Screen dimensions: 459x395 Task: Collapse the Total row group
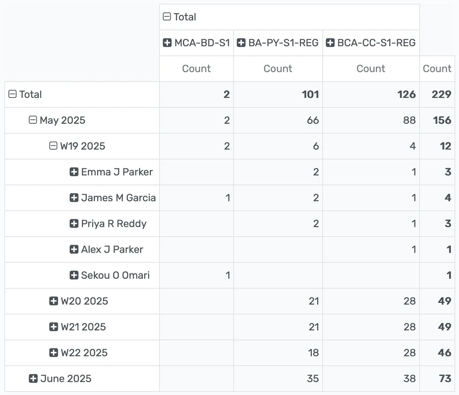(13, 94)
